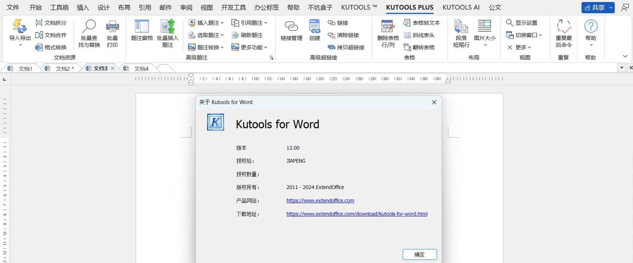Expand the Caption Convert (题注转换) dropdown
This screenshot has width=633, height=263.
click(x=222, y=47)
